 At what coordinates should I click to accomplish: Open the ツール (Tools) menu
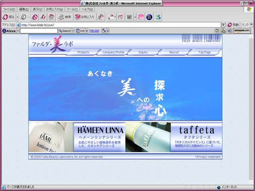(72, 9)
